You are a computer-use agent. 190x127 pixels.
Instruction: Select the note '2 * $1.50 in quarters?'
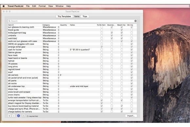[x=80, y=50]
